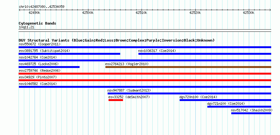Click the blue dgv720n100 variant bar
Image resolution: width=280 pixels, height=135 pixels.
click(x=225, y=100)
